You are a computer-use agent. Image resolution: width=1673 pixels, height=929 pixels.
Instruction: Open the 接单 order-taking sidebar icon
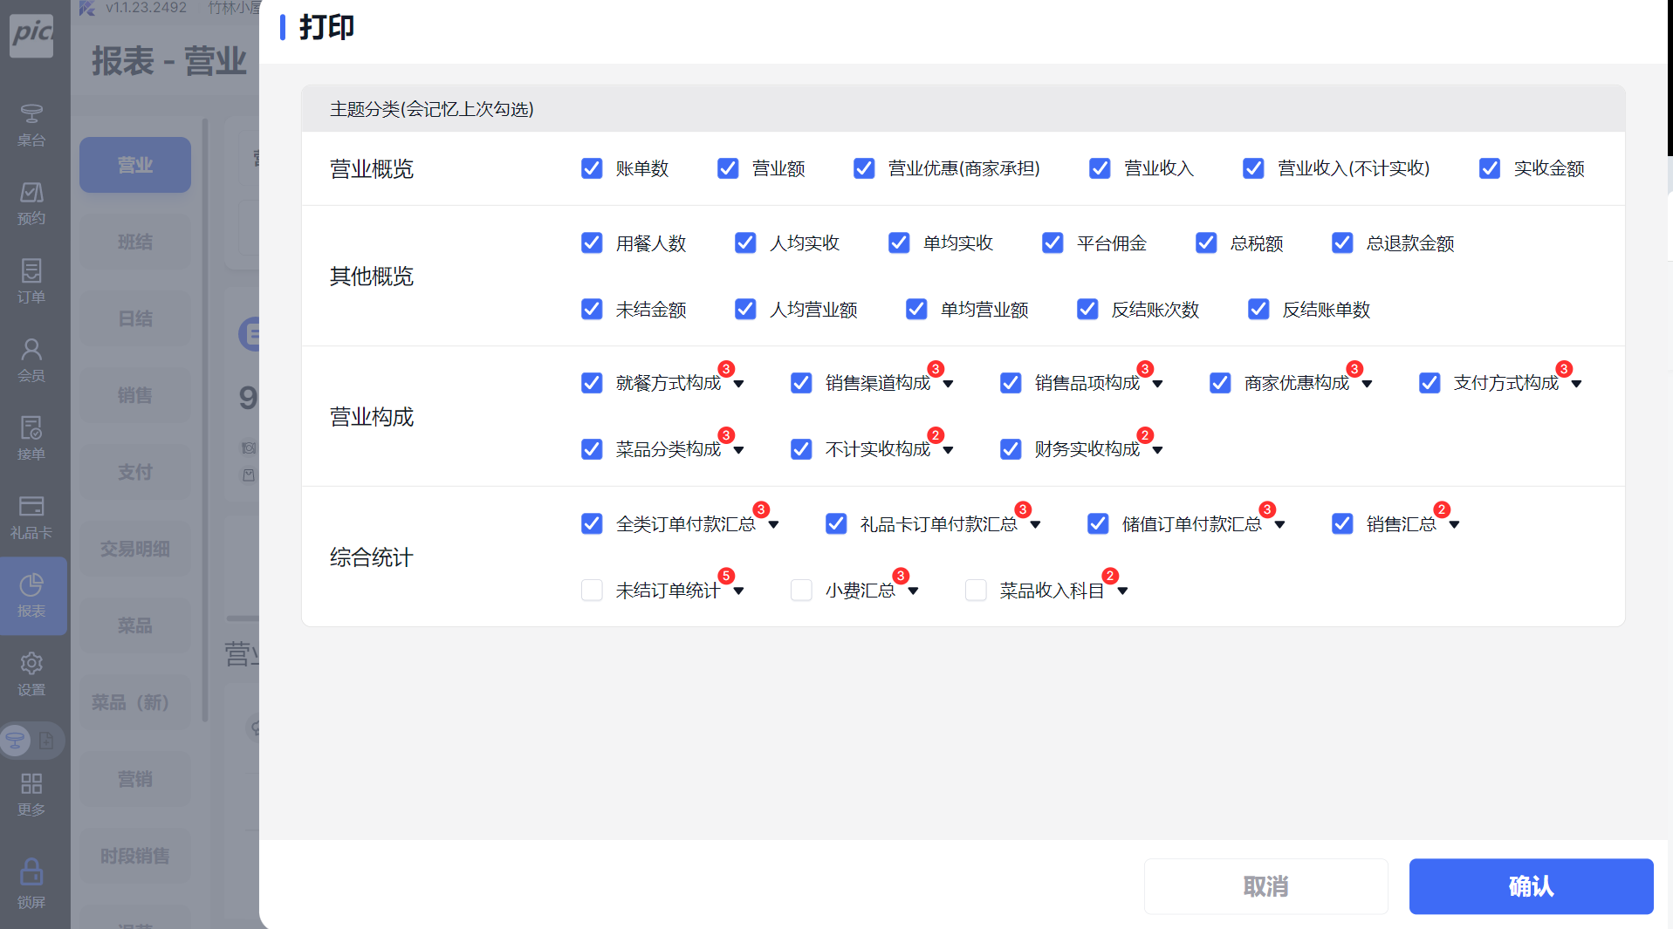point(31,439)
